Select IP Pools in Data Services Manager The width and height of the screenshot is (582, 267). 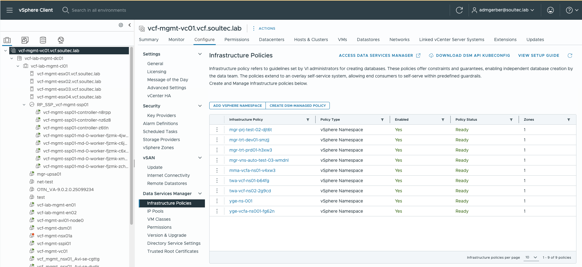155,211
